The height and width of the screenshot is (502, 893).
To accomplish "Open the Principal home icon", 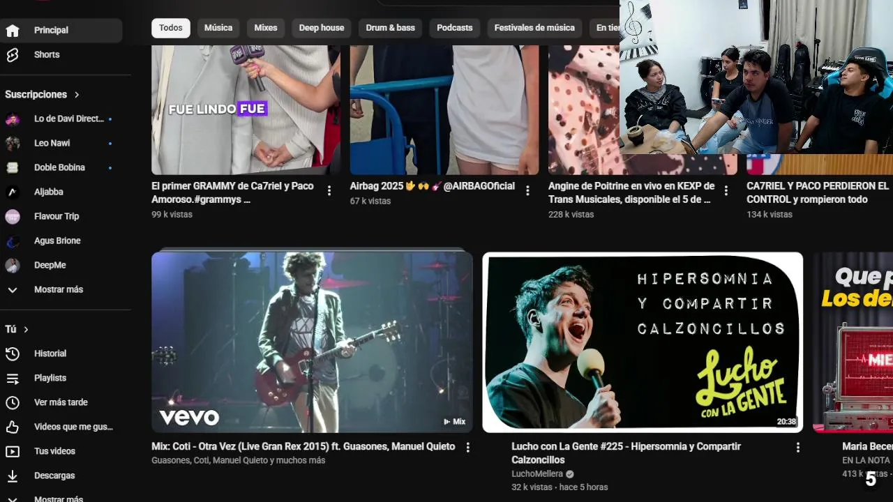I will [x=13, y=30].
